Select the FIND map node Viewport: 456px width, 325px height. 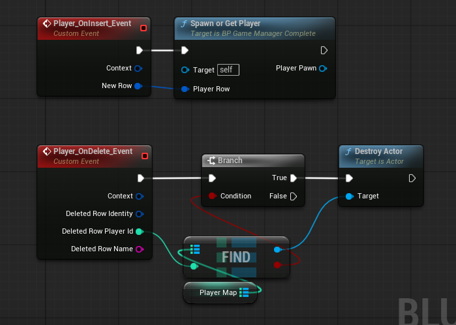[x=236, y=257]
